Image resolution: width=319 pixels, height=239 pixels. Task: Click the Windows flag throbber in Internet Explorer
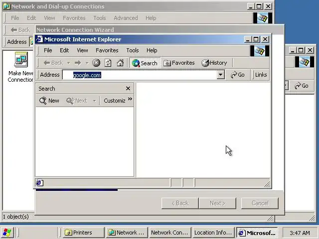tap(260, 51)
